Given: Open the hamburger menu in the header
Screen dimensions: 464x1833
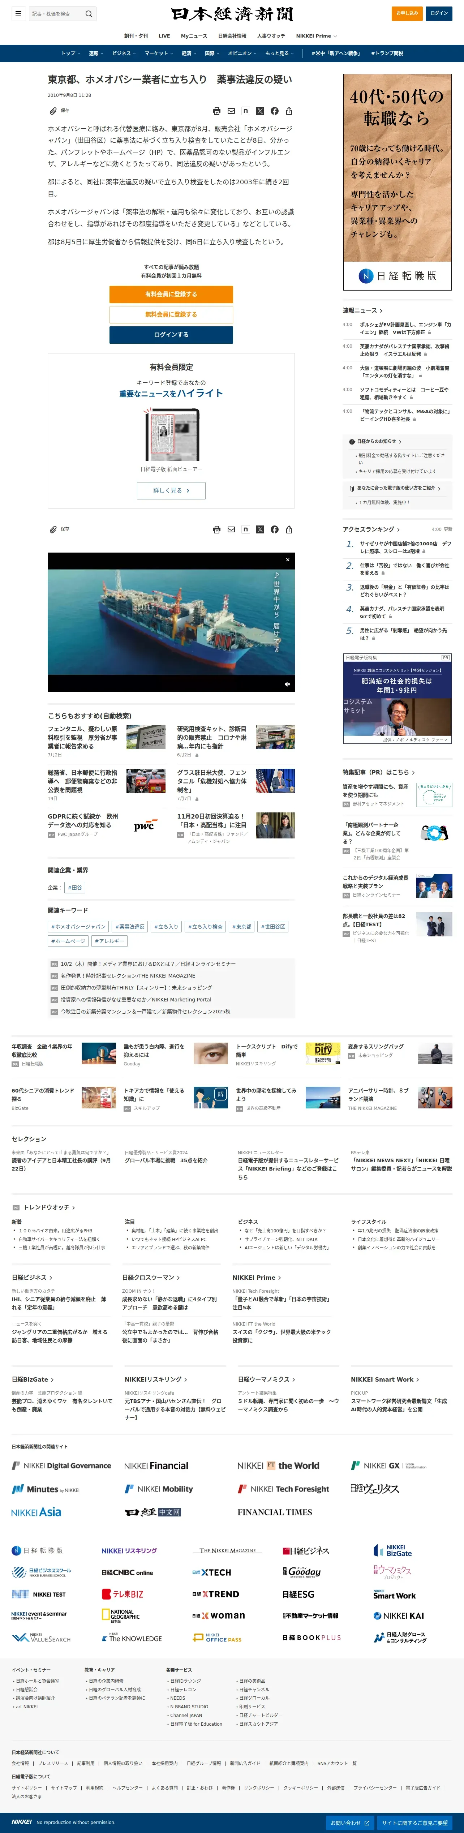Looking at the screenshot, I should [18, 13].
